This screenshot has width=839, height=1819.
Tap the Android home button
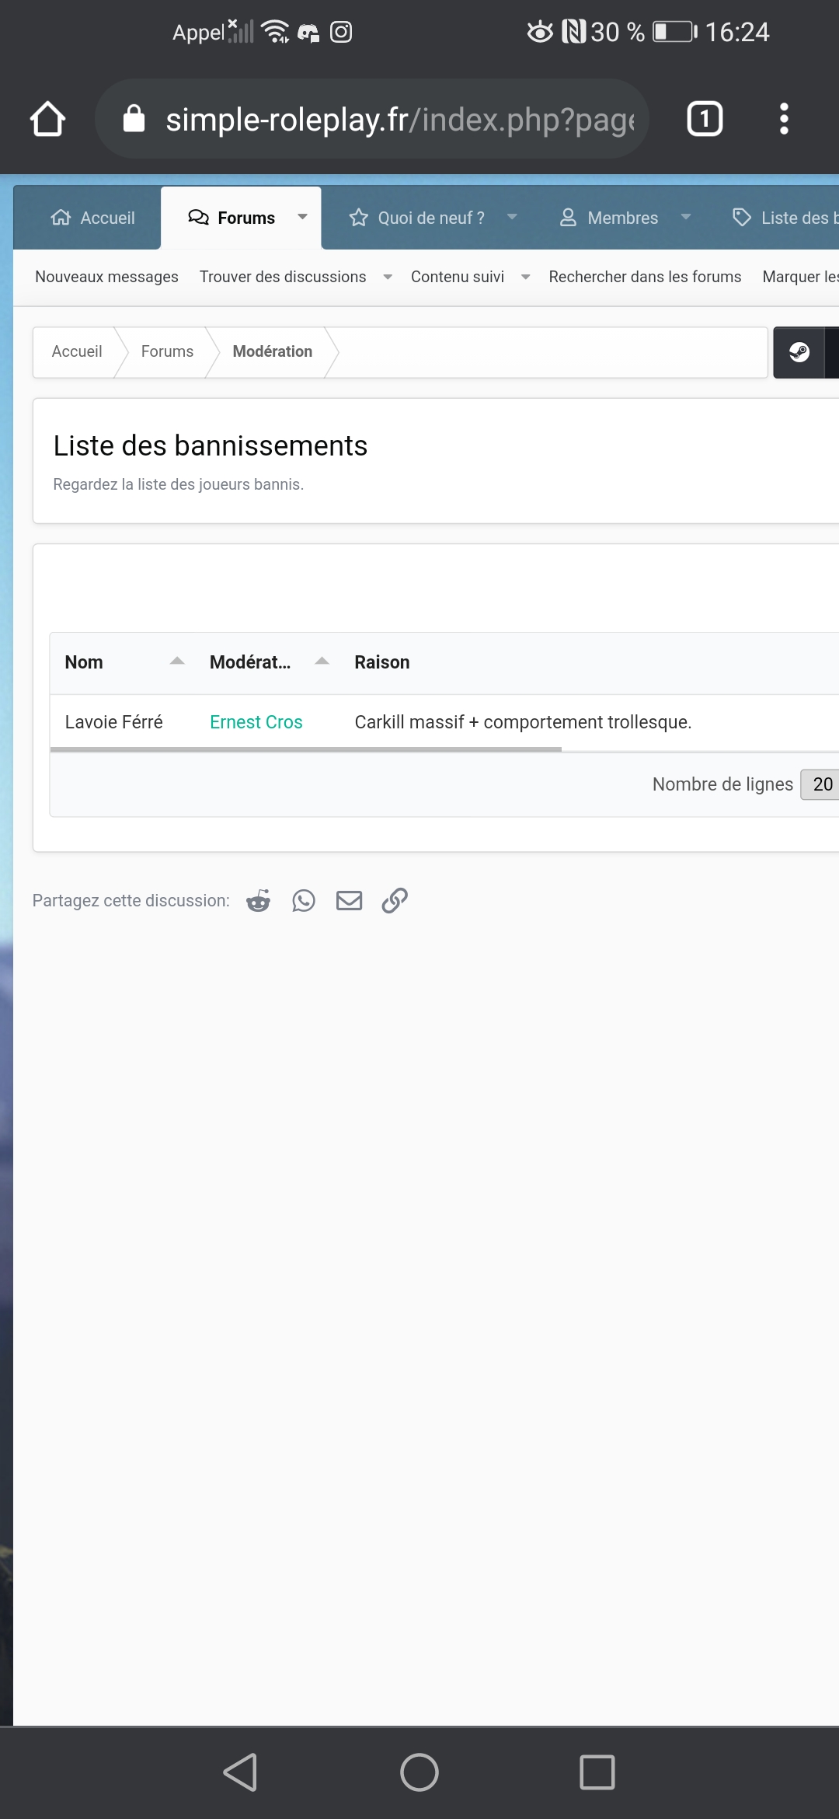419,1772
